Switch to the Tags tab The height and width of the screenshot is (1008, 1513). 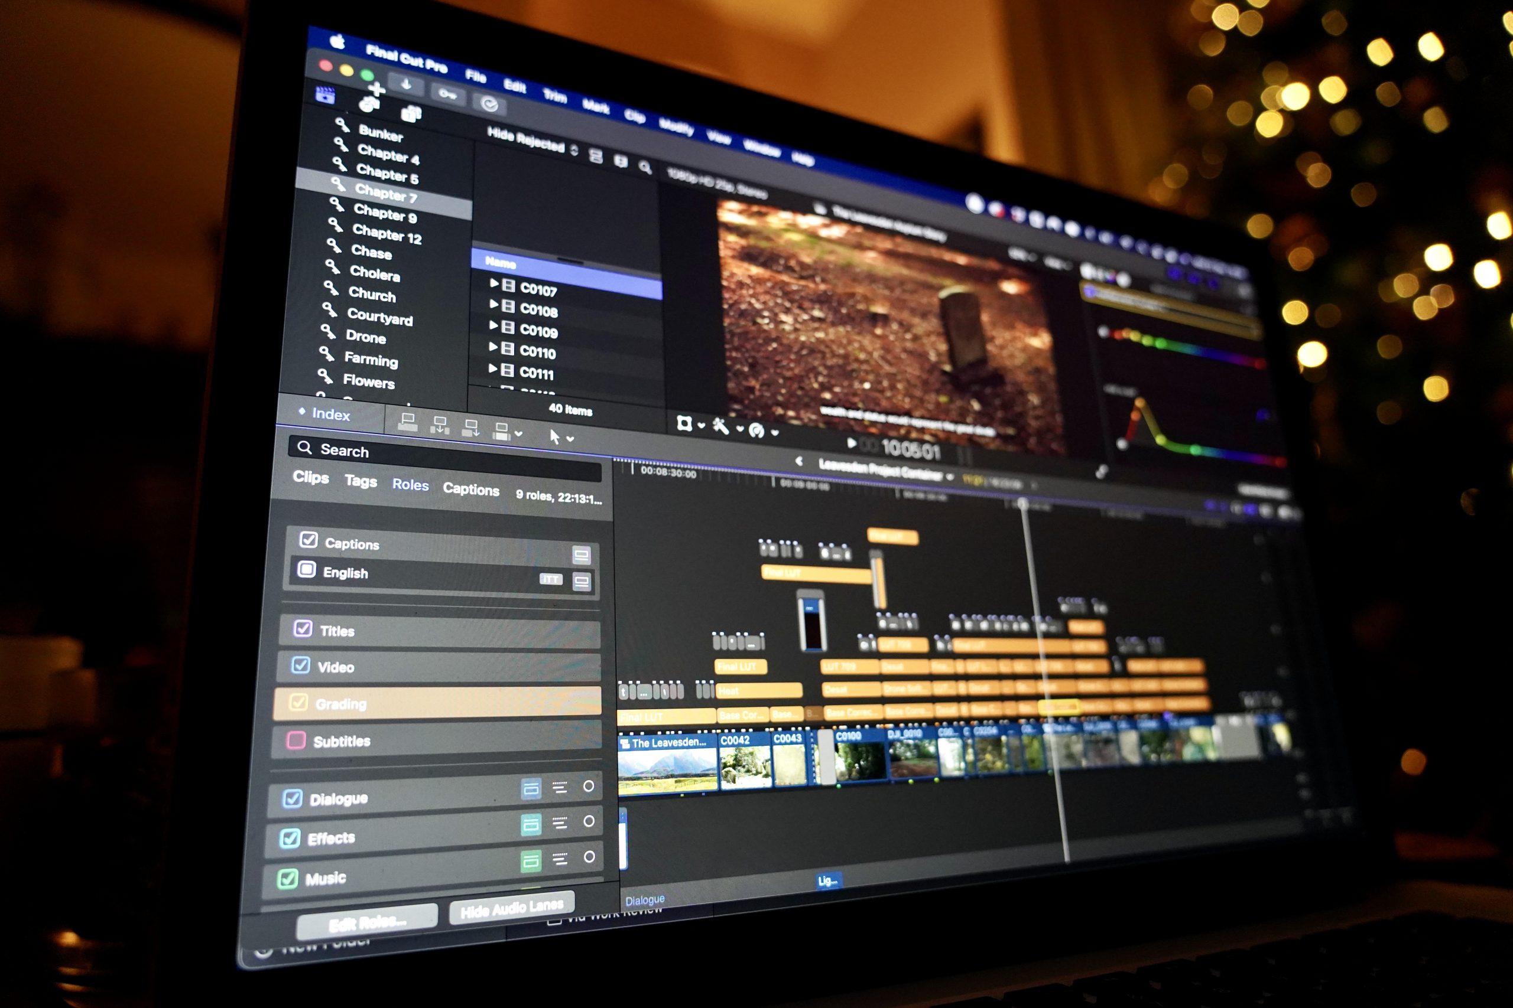(x=361, y=481)
